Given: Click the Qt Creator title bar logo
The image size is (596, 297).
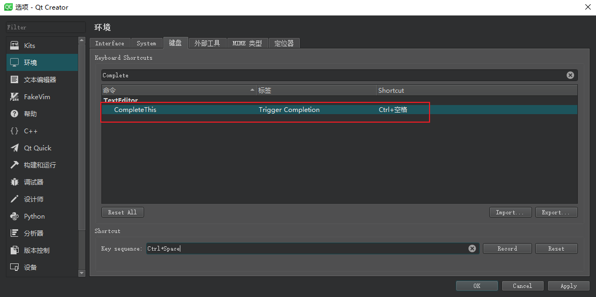Looking at the screenshot, I should click(x=9, y=7).
